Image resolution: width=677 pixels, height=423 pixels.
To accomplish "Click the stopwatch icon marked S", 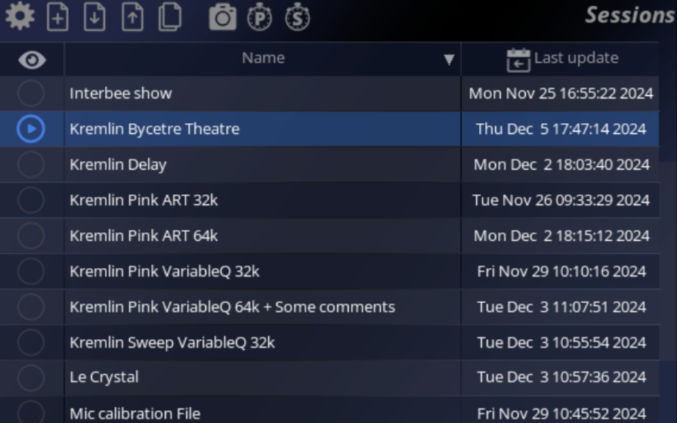I will [x=298, y=18].
